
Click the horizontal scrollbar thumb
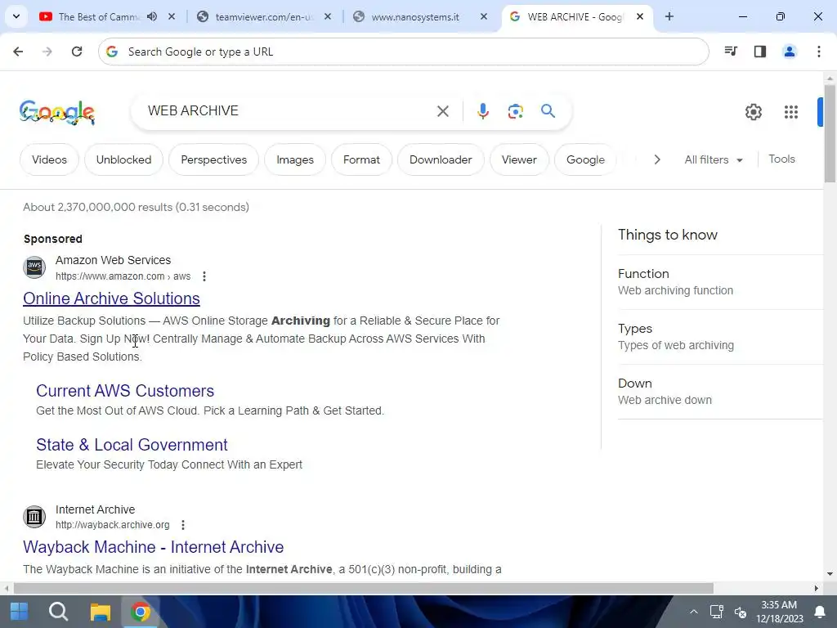pyautogui.click(x=364, y=588)
